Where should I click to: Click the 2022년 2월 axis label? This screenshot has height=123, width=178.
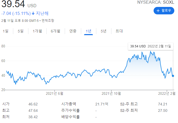pyautogui.click(x=167, y=93)
